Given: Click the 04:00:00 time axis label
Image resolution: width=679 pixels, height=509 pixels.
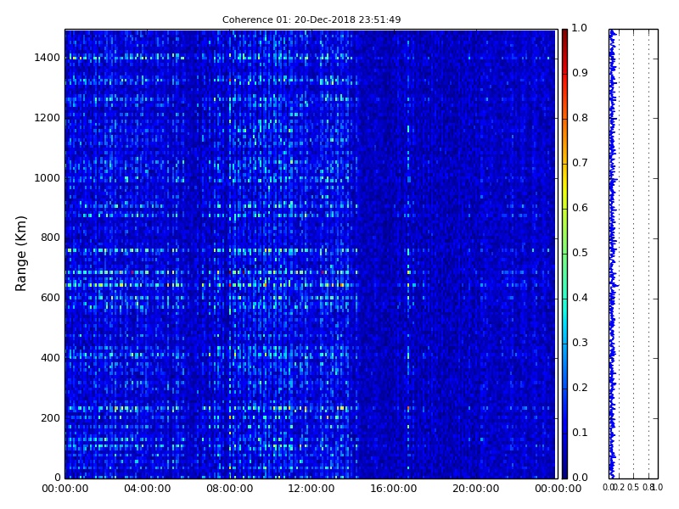Looking at the screenshot, I should [147, 489].
